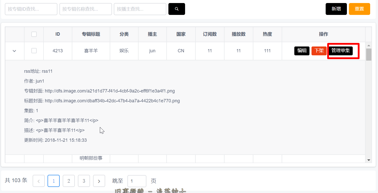
Task: Click the previous page arrow icon
Action: tap(38, 181)
